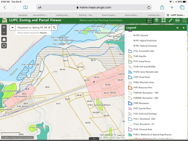Open the Legend widget icon in header

tap(150, 20)
